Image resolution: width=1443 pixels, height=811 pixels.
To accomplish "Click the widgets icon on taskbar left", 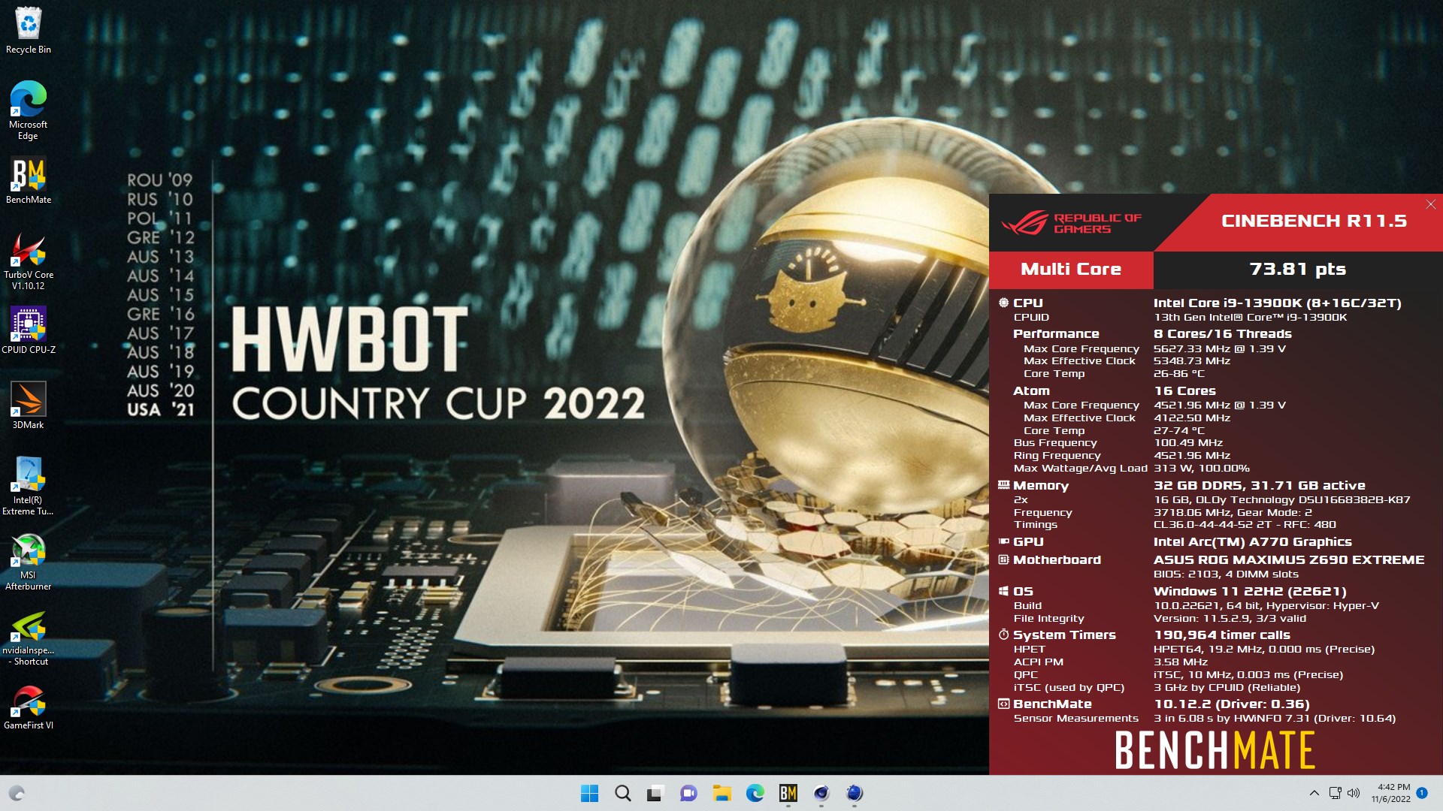I will coord(17,793).
